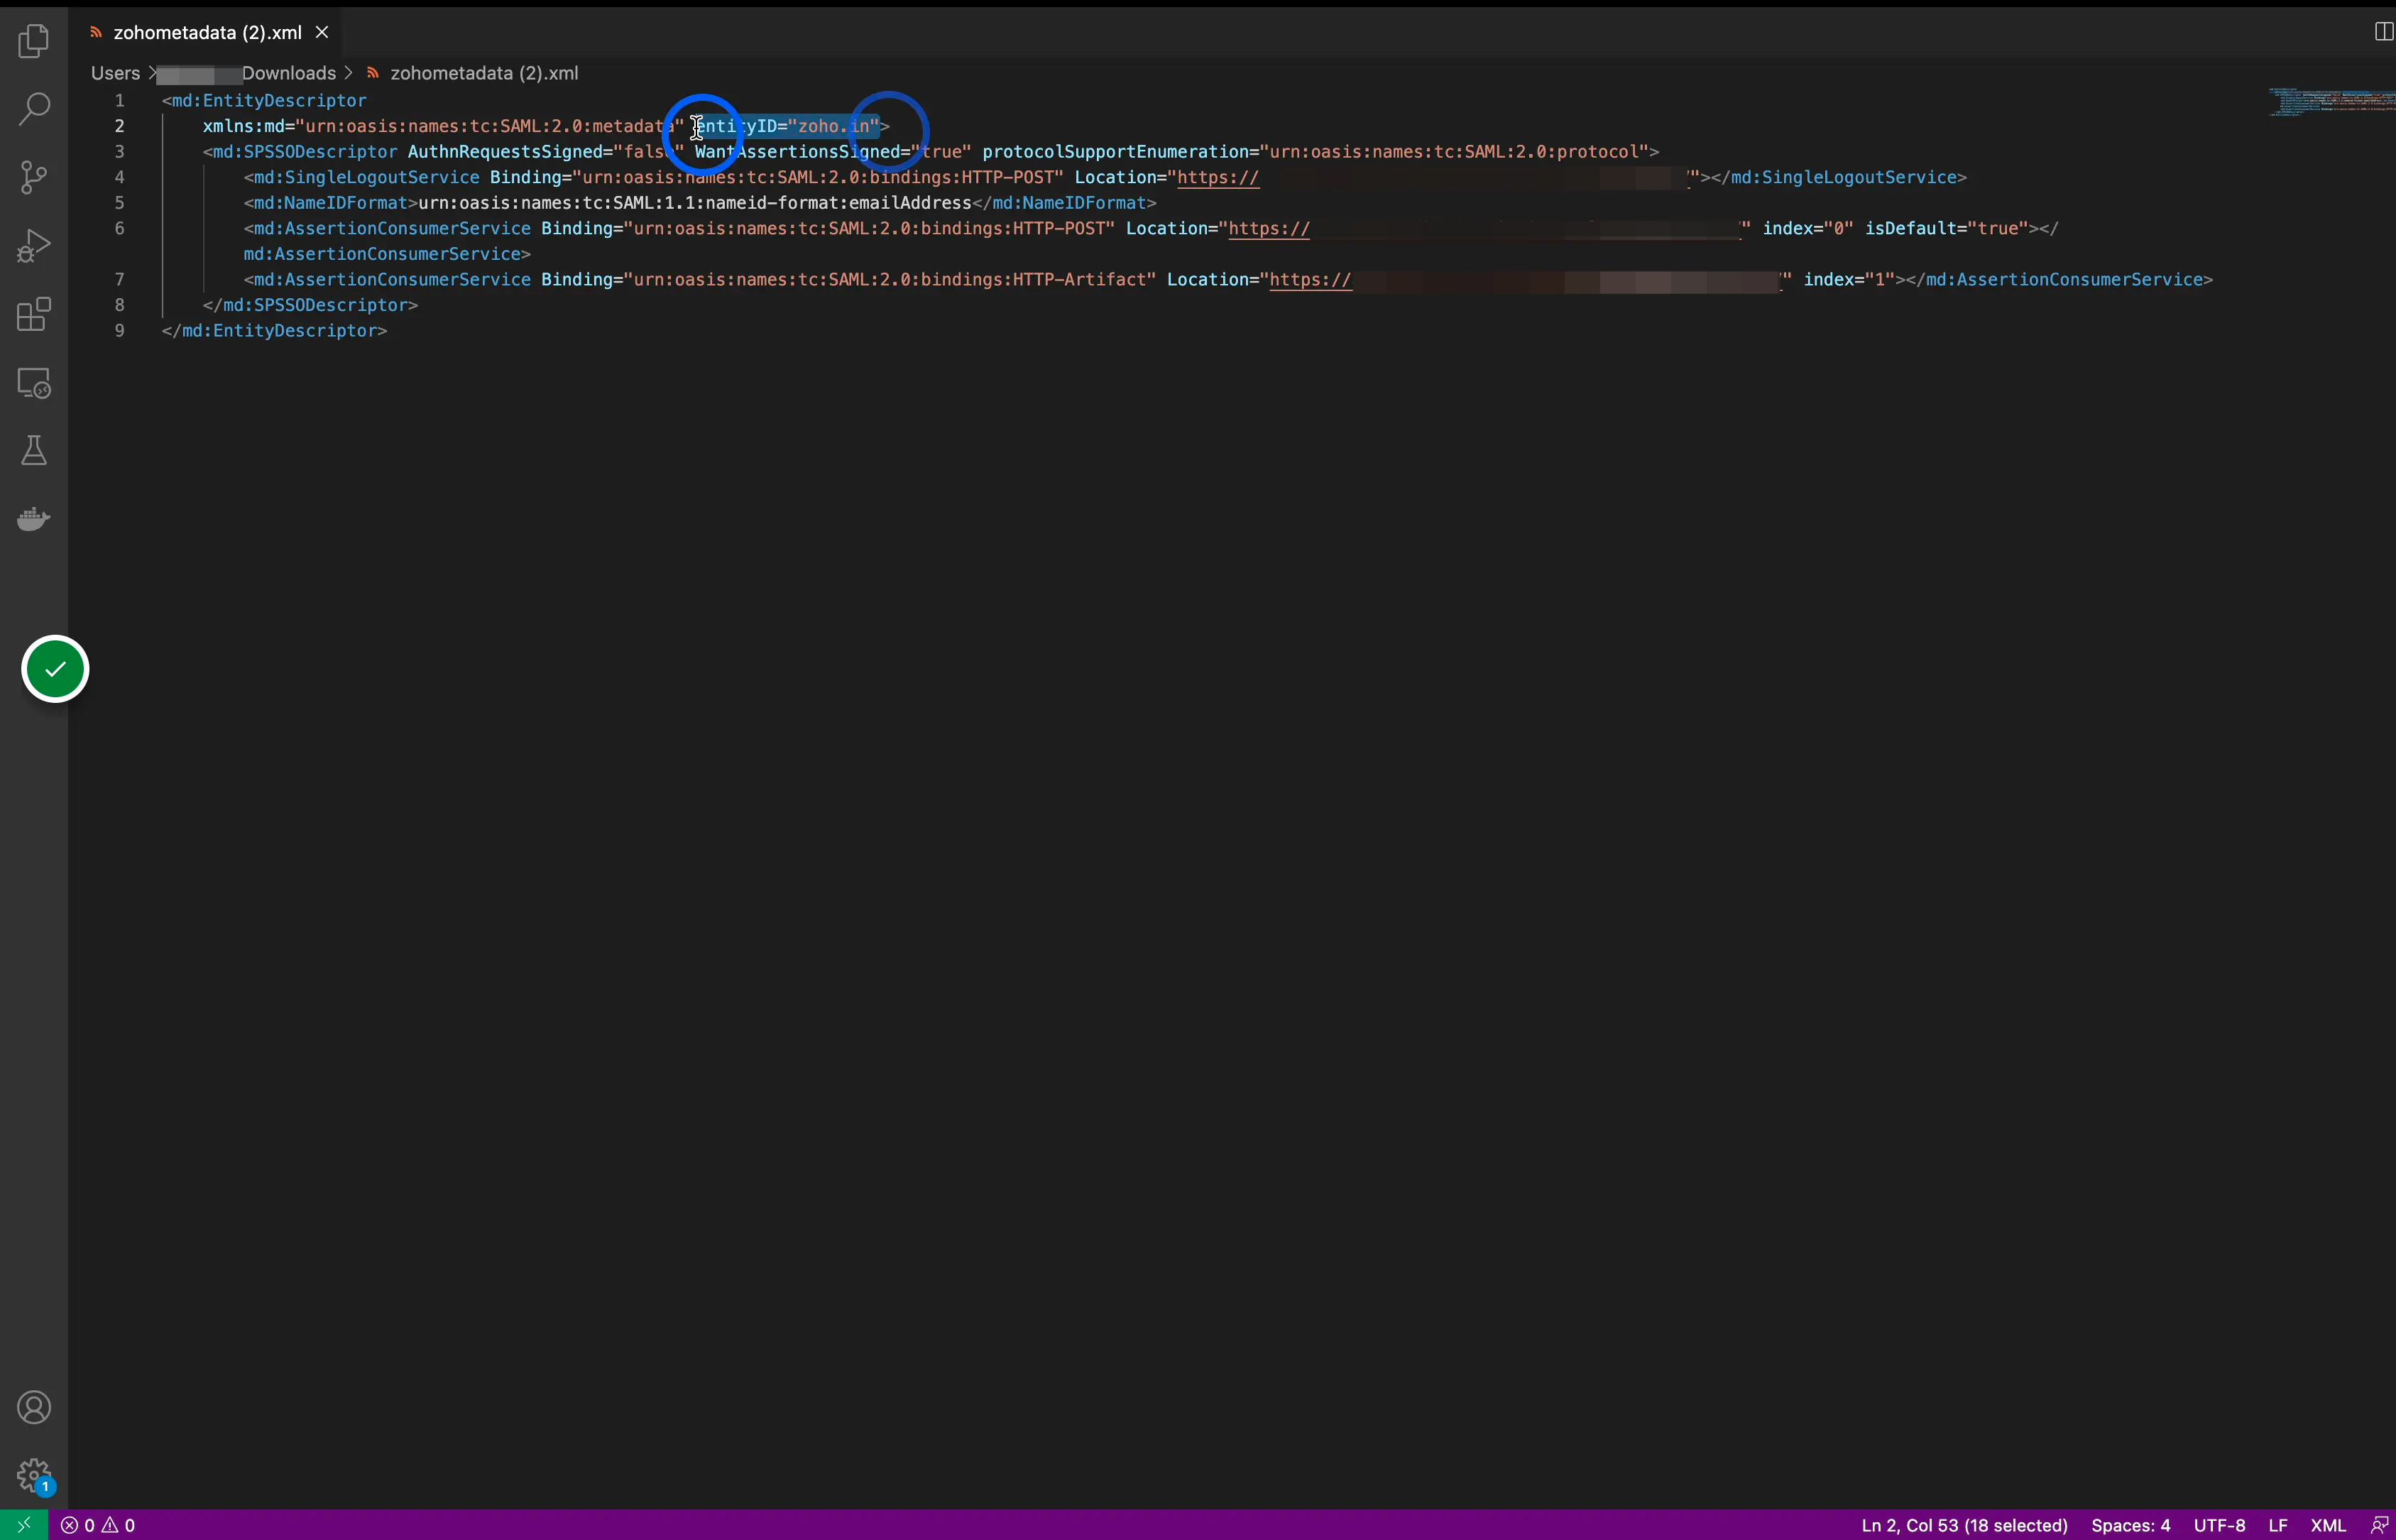Show errors and warnings count
Image resolution: width=2396 pixels, height=1540 pixels.
pyautogui.click(x=98, y=1525)
